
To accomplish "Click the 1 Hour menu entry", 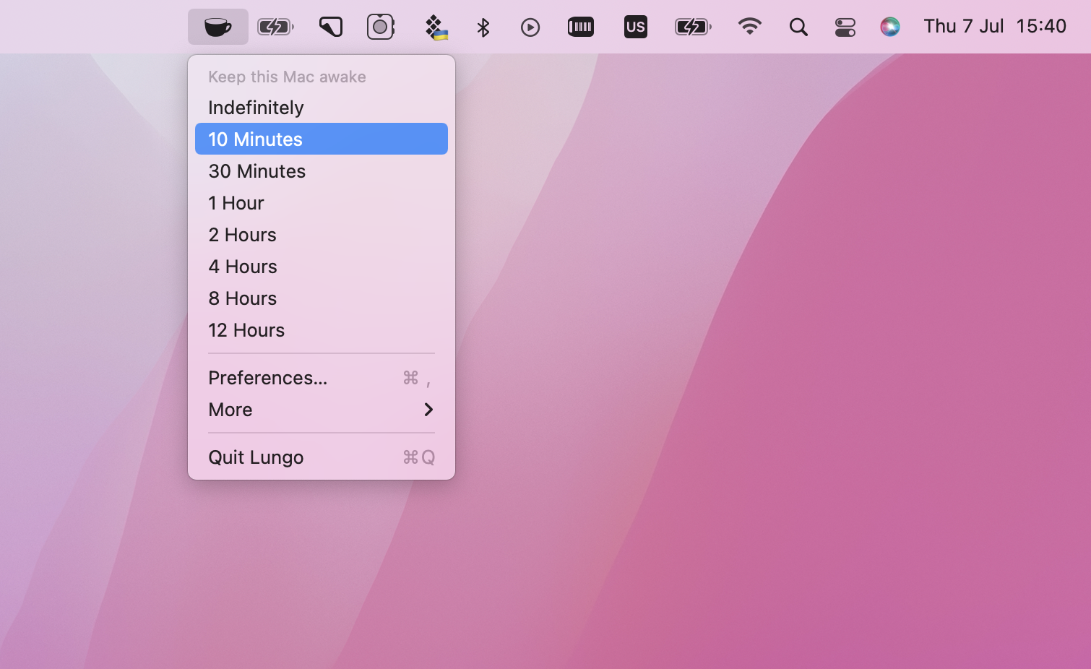I will click(x=236, y=203).
